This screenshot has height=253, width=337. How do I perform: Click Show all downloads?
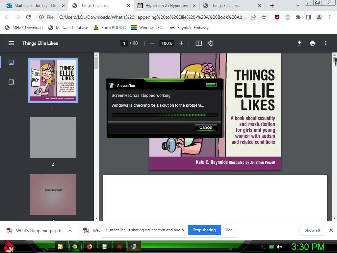click(312, 230)
